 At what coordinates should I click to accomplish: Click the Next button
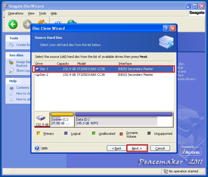pos(137,148)
